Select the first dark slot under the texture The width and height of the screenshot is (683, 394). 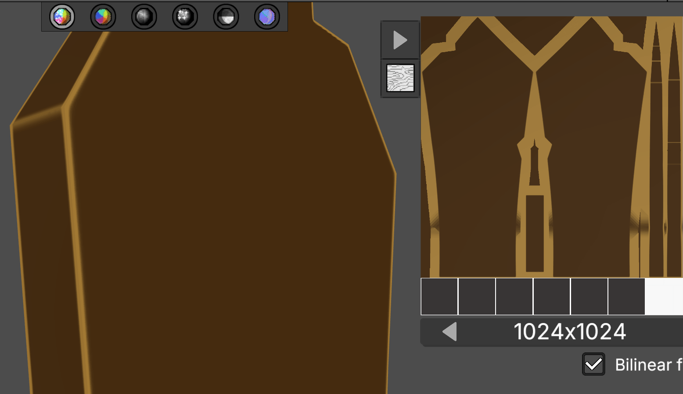tap(439, 296)
